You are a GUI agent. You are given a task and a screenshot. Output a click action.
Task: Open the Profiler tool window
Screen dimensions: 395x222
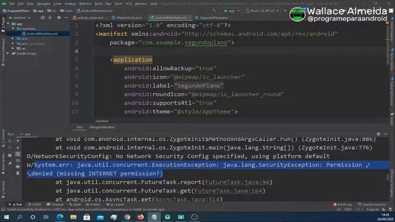point(93,204)
